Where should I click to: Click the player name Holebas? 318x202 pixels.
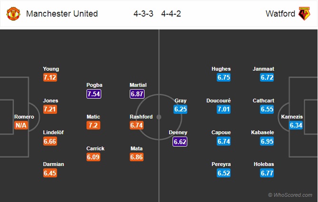[264, 164]
